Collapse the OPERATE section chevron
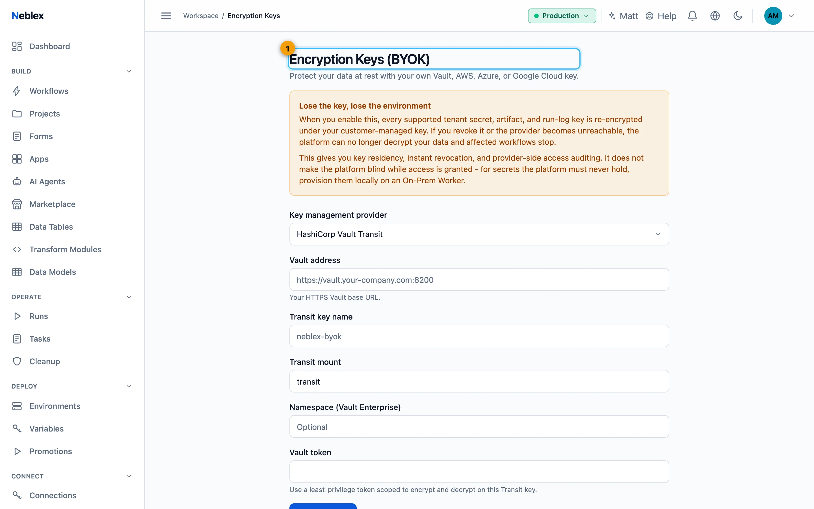The width and height of the screenshot is (814, 509). pyautogui.click(x=129, y=297)
